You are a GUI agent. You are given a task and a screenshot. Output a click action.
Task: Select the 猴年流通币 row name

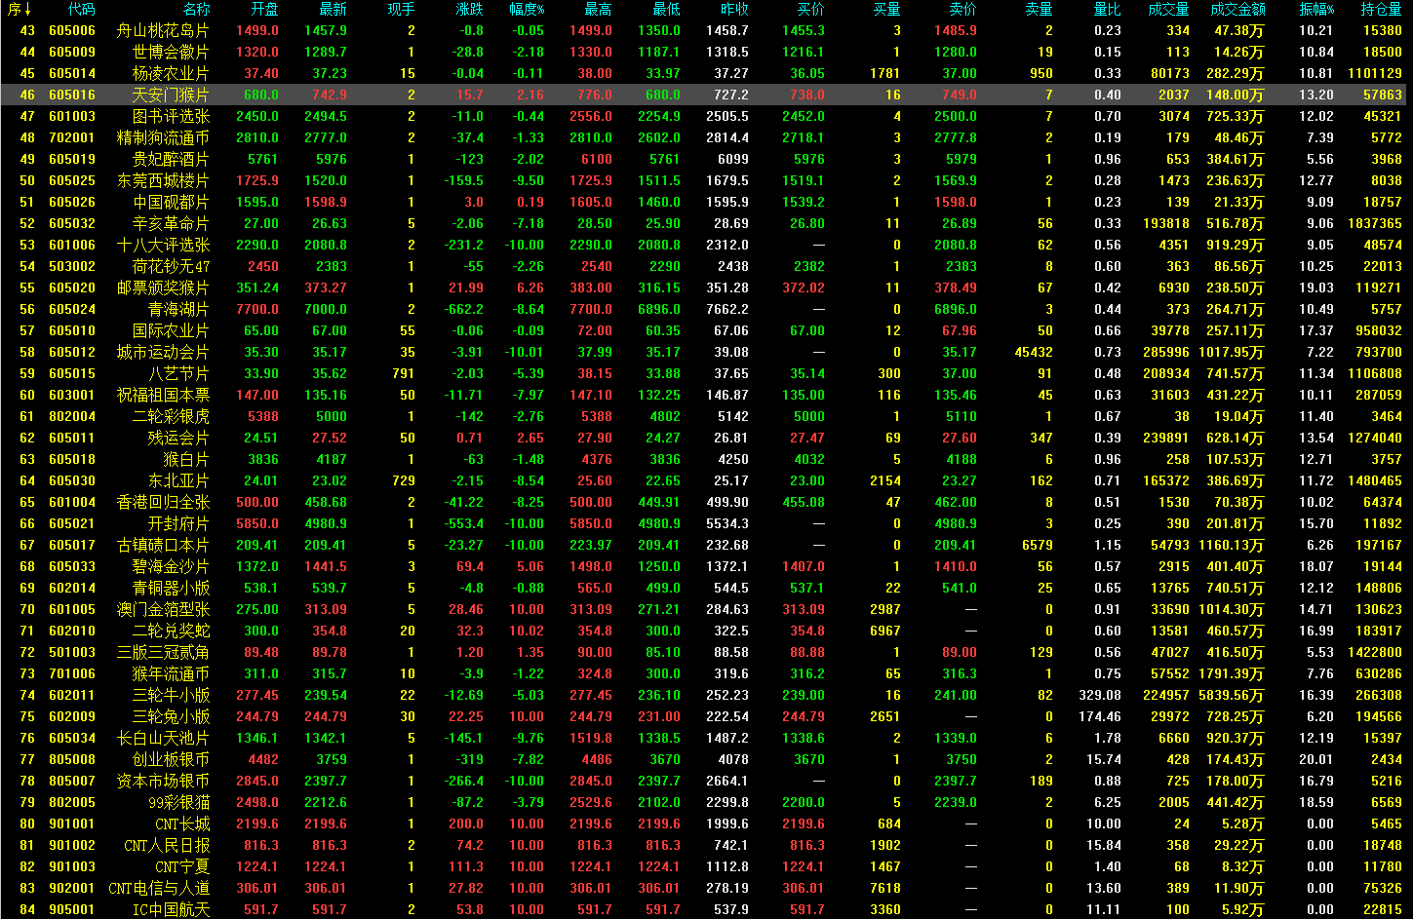(171, 673)
